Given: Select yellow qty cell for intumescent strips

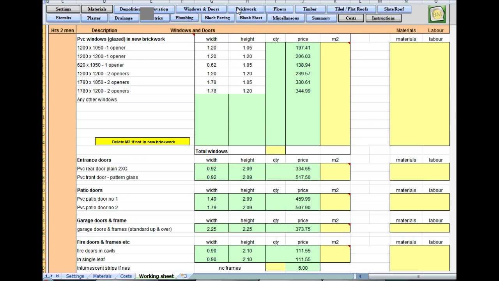Looking at the screenshot, I should (x=276, y=268).
